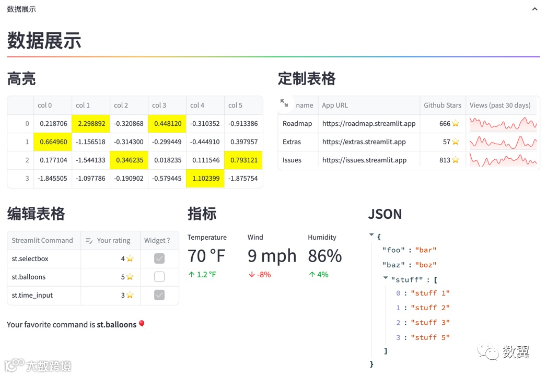Screen dimensions: 547x376
Task: Click the Widget ? column header
Action: (x=159, y=240)
